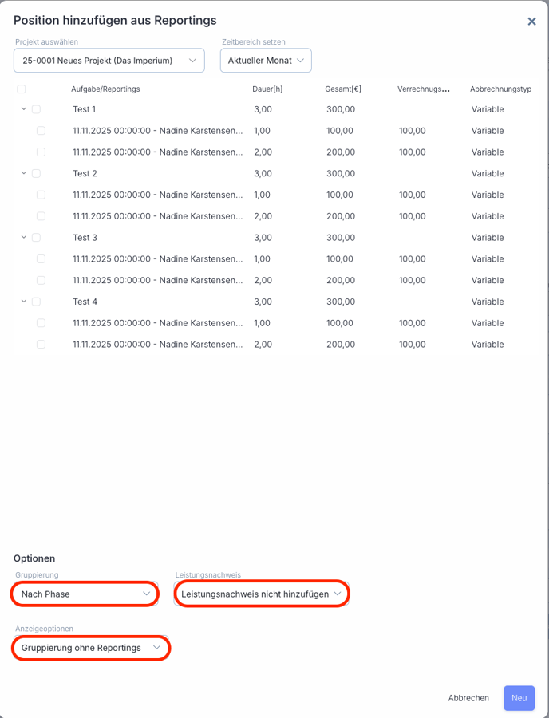The height and width of the screenshot is (718, 549).
Task: Check the Test 2 group checkbox
Action: (x=36, y=173)
